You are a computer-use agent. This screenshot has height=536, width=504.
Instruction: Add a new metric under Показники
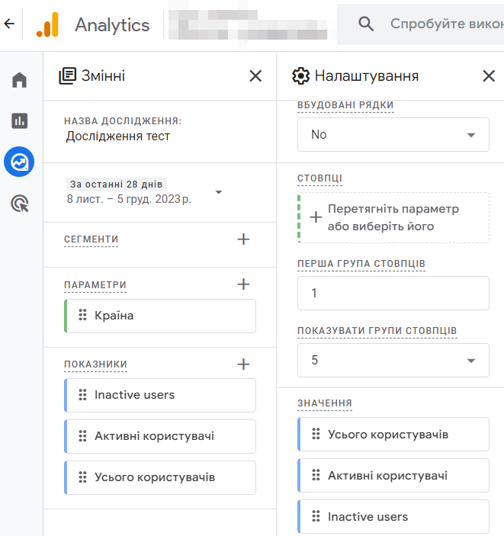coord(243,364)
